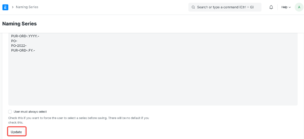The image size is (304, 139).
Task: Click the checkbox help description text
Action: pyautogui.click(x=79, y=120)
